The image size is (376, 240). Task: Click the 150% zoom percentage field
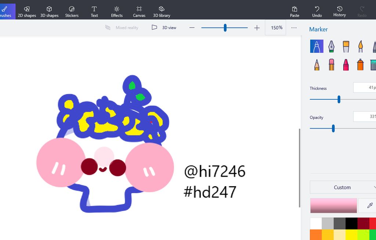click(x=275, y=27)
